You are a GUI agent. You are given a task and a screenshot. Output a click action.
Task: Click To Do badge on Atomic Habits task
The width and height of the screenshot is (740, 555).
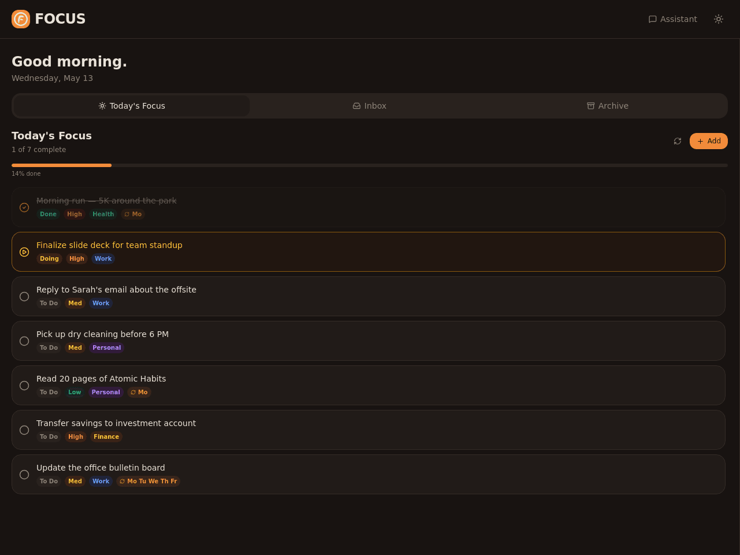pos(49,393)
